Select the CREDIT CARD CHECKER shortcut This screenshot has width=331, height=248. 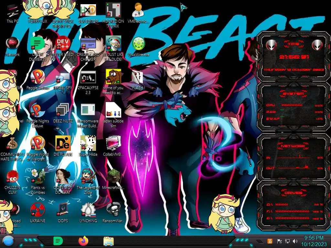point(88,49)
